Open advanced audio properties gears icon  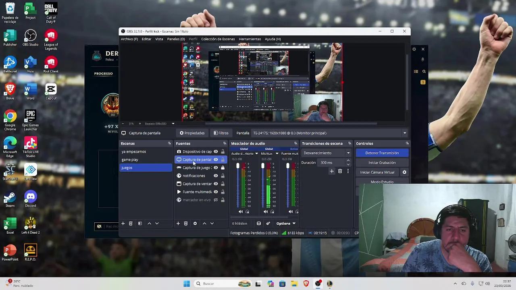[x=268, y=224]
